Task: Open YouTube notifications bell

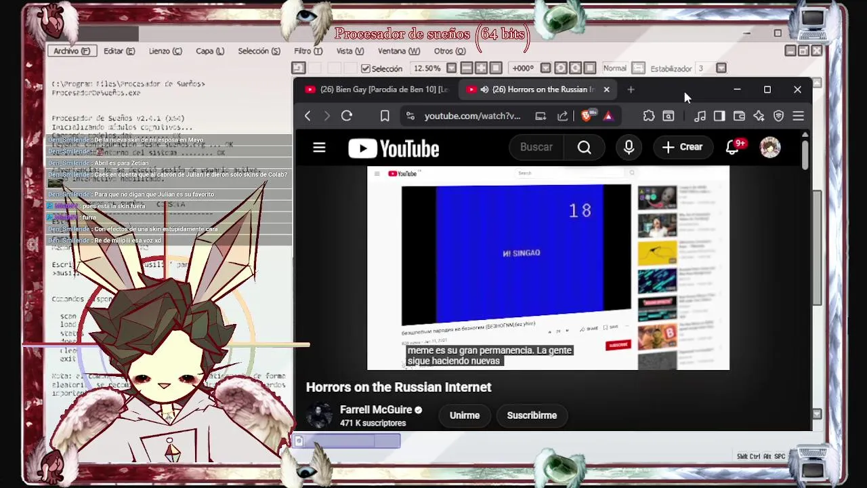Action: 733,147
